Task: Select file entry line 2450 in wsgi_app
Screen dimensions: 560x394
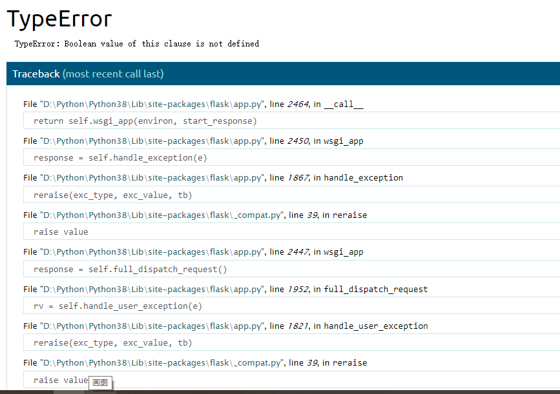Action: point(193,141)
